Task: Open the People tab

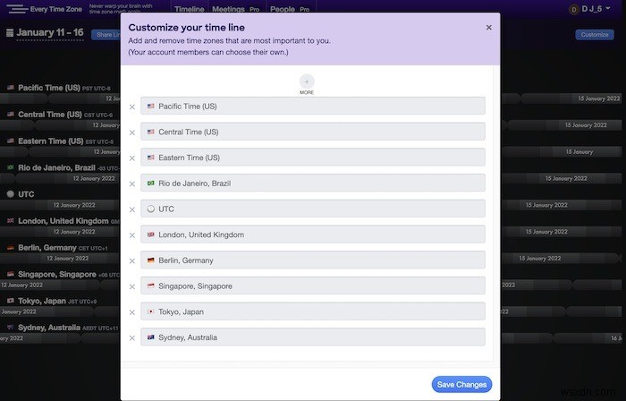Action: 284,9
